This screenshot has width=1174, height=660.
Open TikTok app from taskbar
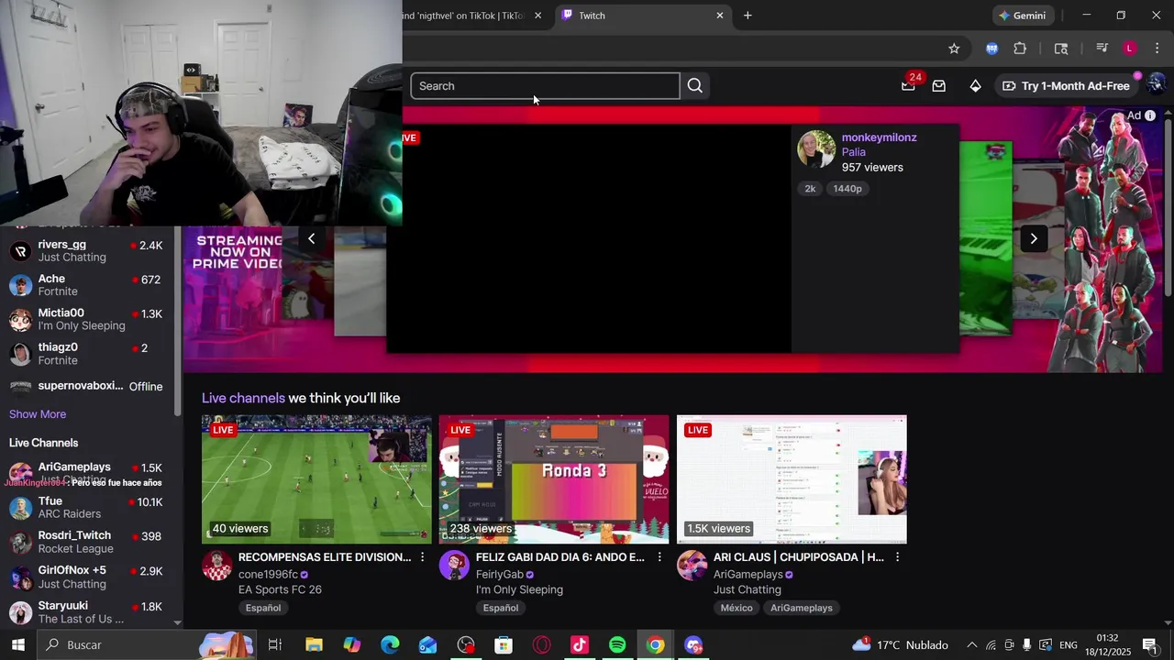click(579, 644)
